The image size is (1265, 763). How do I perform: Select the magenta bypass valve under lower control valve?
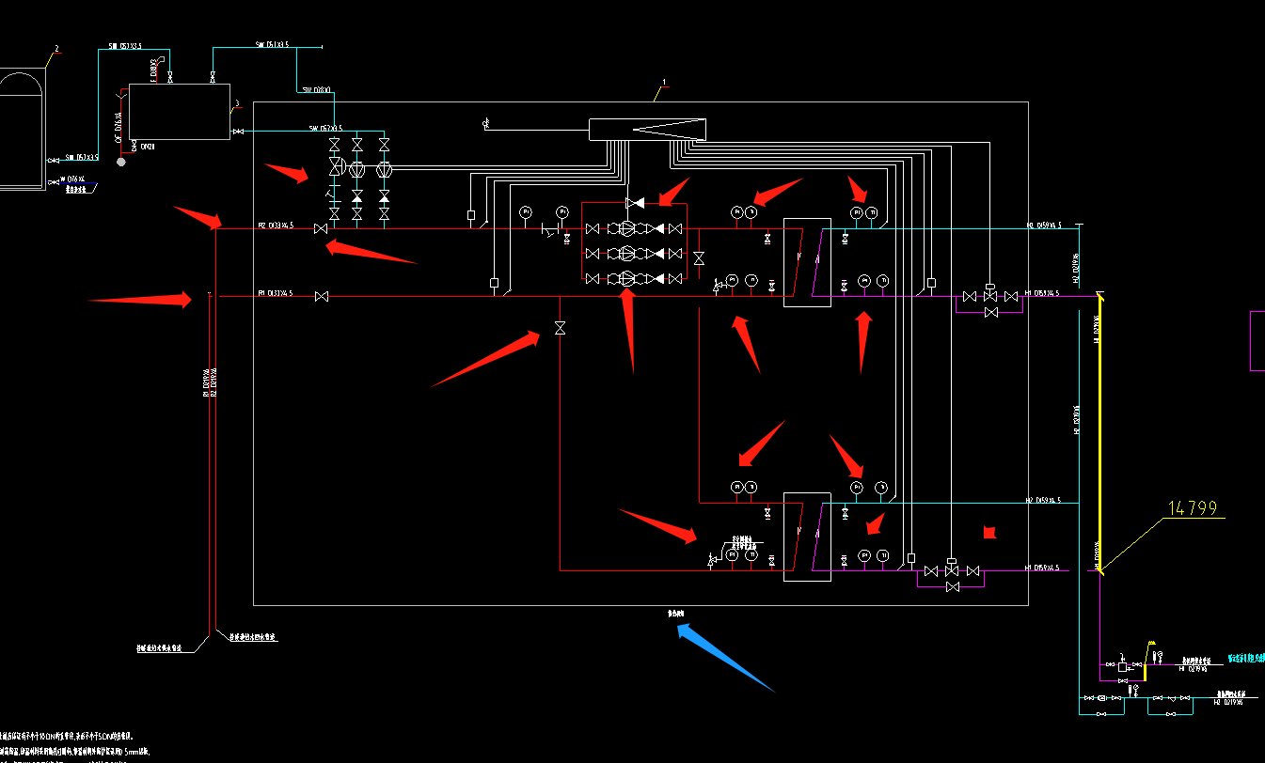click(952, 586)
